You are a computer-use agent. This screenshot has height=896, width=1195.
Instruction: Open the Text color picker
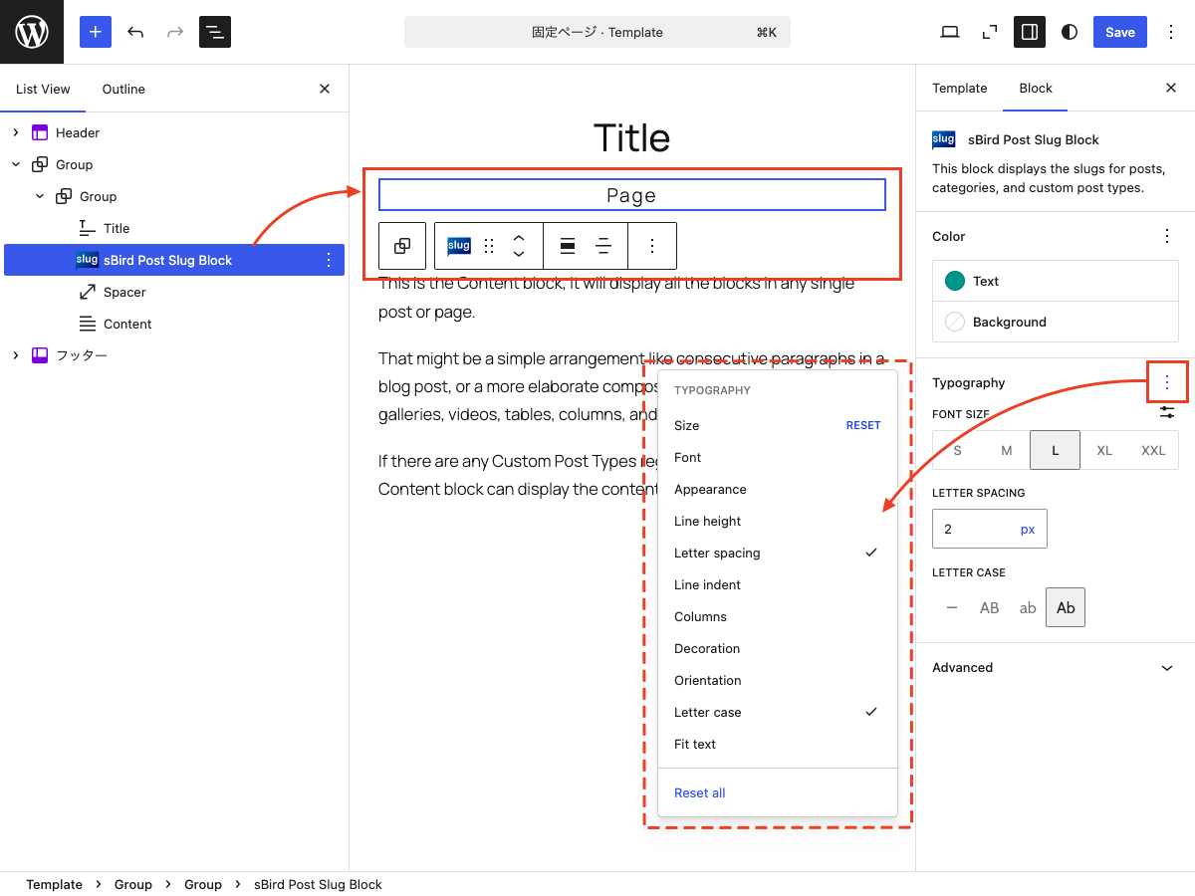point(1056,281)
